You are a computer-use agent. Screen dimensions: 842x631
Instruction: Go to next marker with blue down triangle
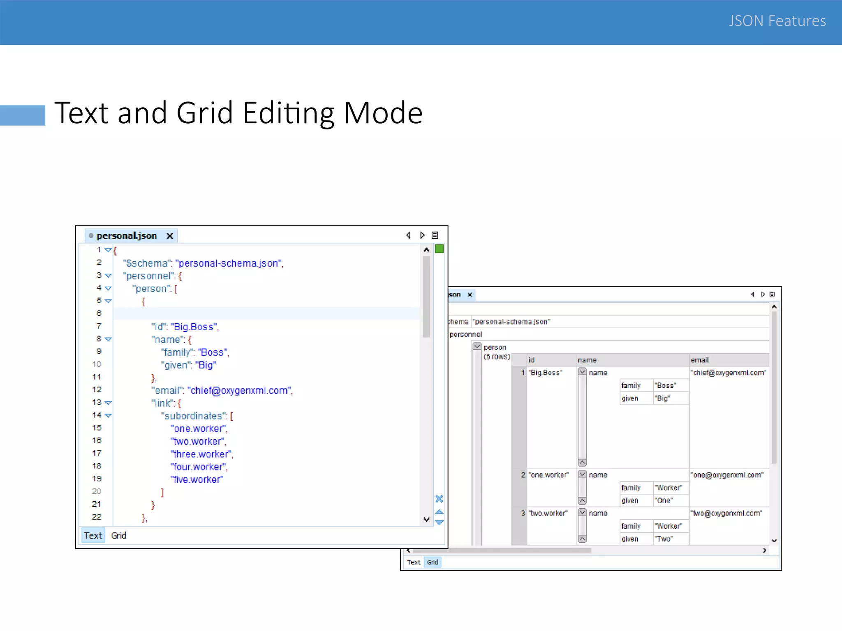click(x=439, y=523)
